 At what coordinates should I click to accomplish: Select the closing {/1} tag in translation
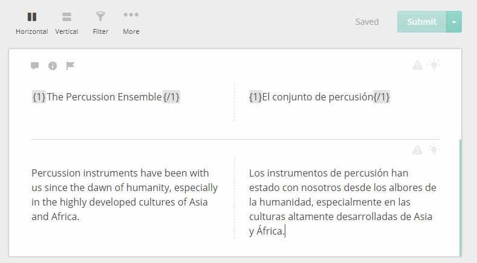click(381, 97)
